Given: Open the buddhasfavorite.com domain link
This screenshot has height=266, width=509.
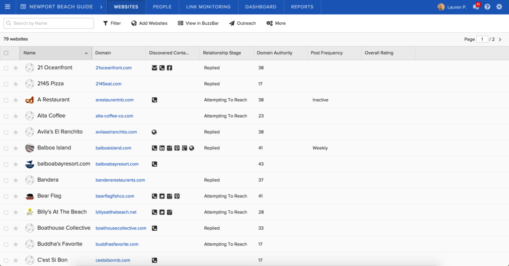Looking at the screenshot, I should [117, 244].
